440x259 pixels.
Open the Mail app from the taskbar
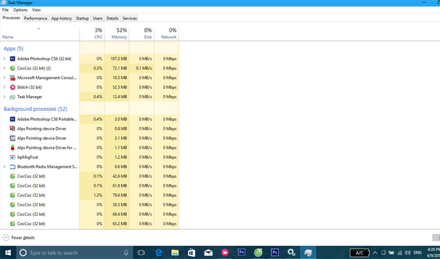tap(208, 253)
